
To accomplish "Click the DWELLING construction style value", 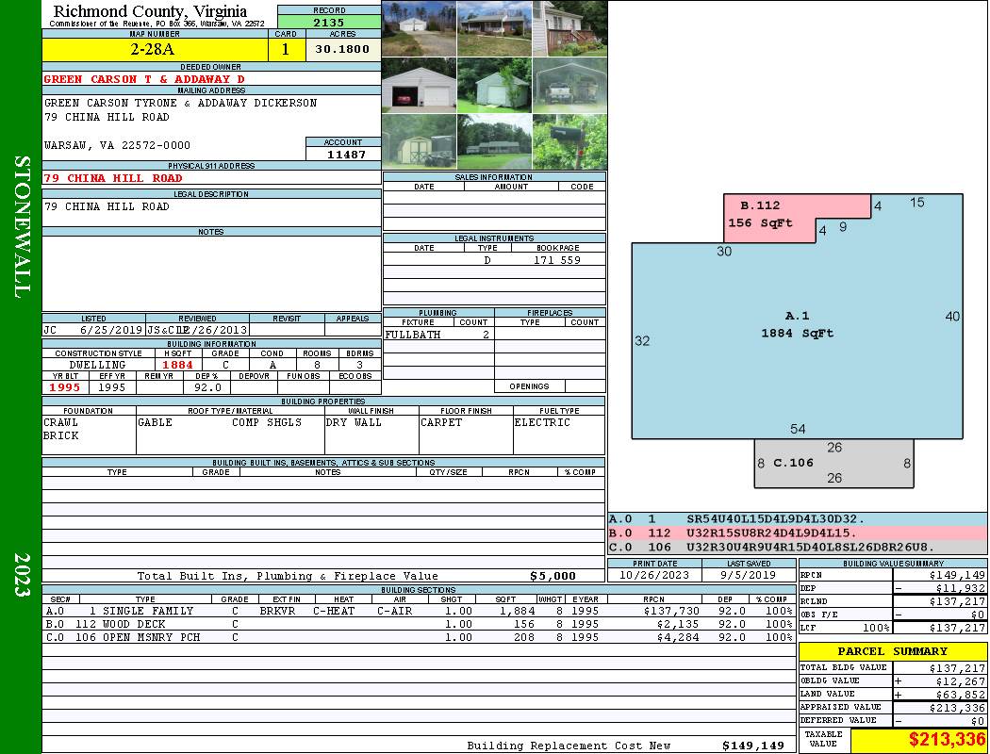I will coord(98,365).
